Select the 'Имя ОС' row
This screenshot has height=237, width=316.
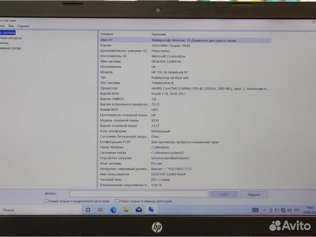pyautogui.click(x=185, y=40)
